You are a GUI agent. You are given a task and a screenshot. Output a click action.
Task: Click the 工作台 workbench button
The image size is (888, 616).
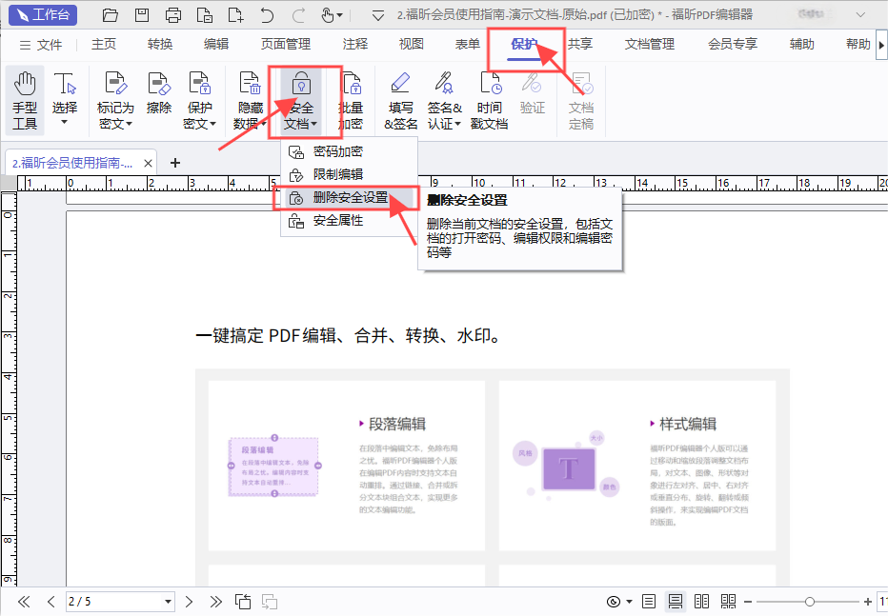[43, 14]
